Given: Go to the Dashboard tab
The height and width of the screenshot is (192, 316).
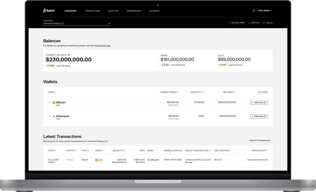Looking at the screenshot, I should (x=71, y=11).
